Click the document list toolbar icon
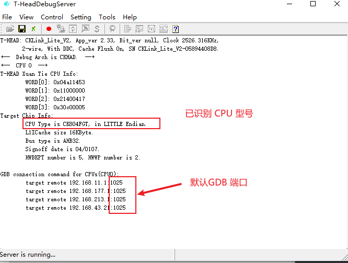The image size is (348, 263). click(127, 29)
